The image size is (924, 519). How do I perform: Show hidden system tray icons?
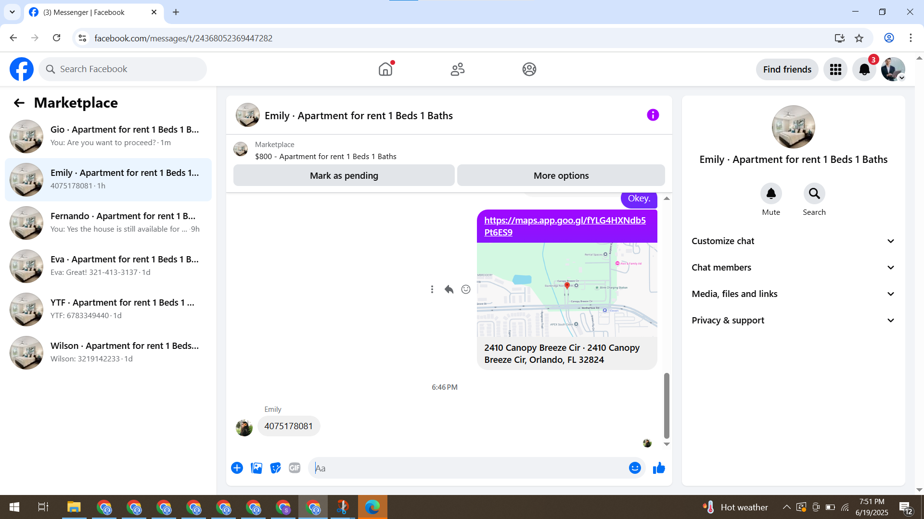point(786,507)
